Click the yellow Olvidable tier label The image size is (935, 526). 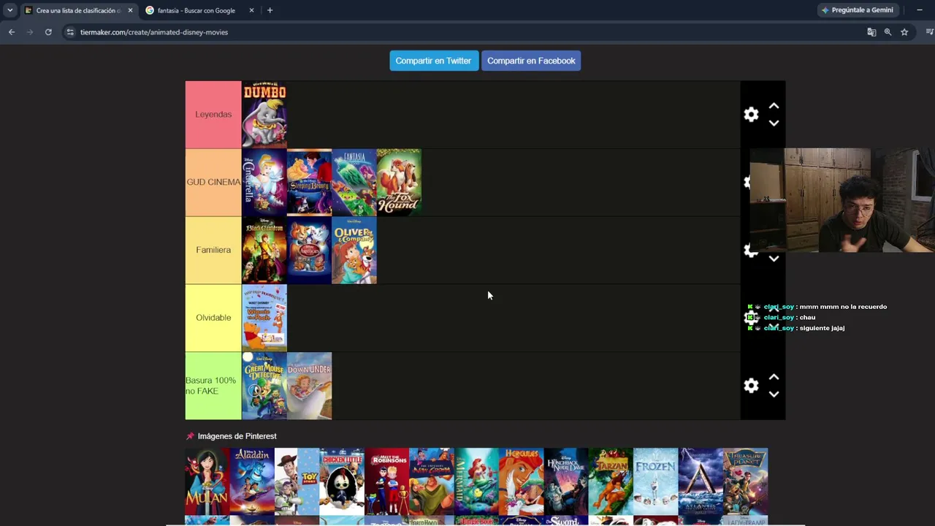click(213, 318)
